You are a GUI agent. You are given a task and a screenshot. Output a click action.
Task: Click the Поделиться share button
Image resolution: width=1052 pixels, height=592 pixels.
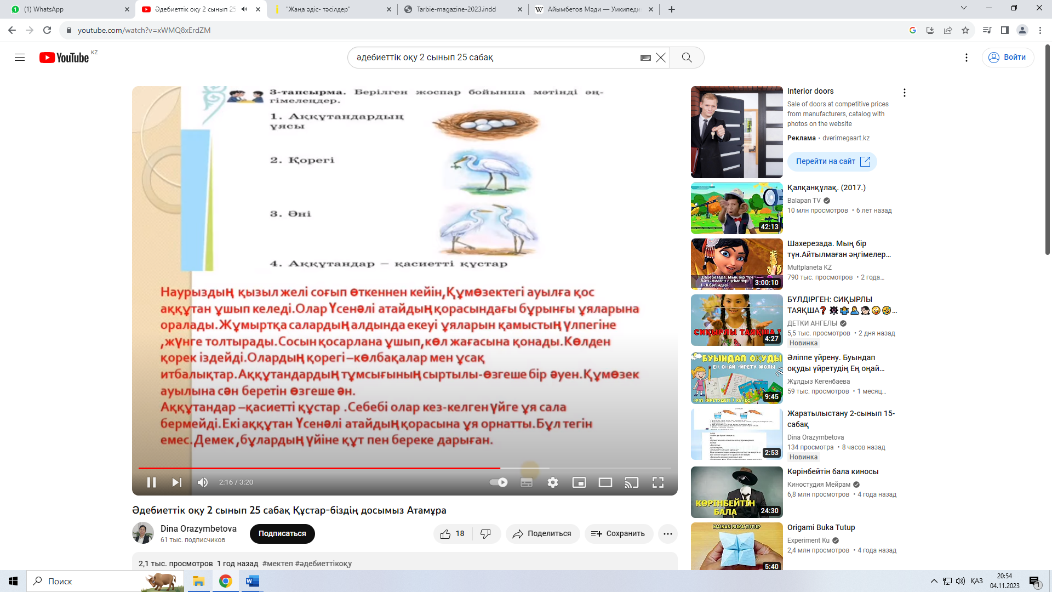[x=542, y=534]
